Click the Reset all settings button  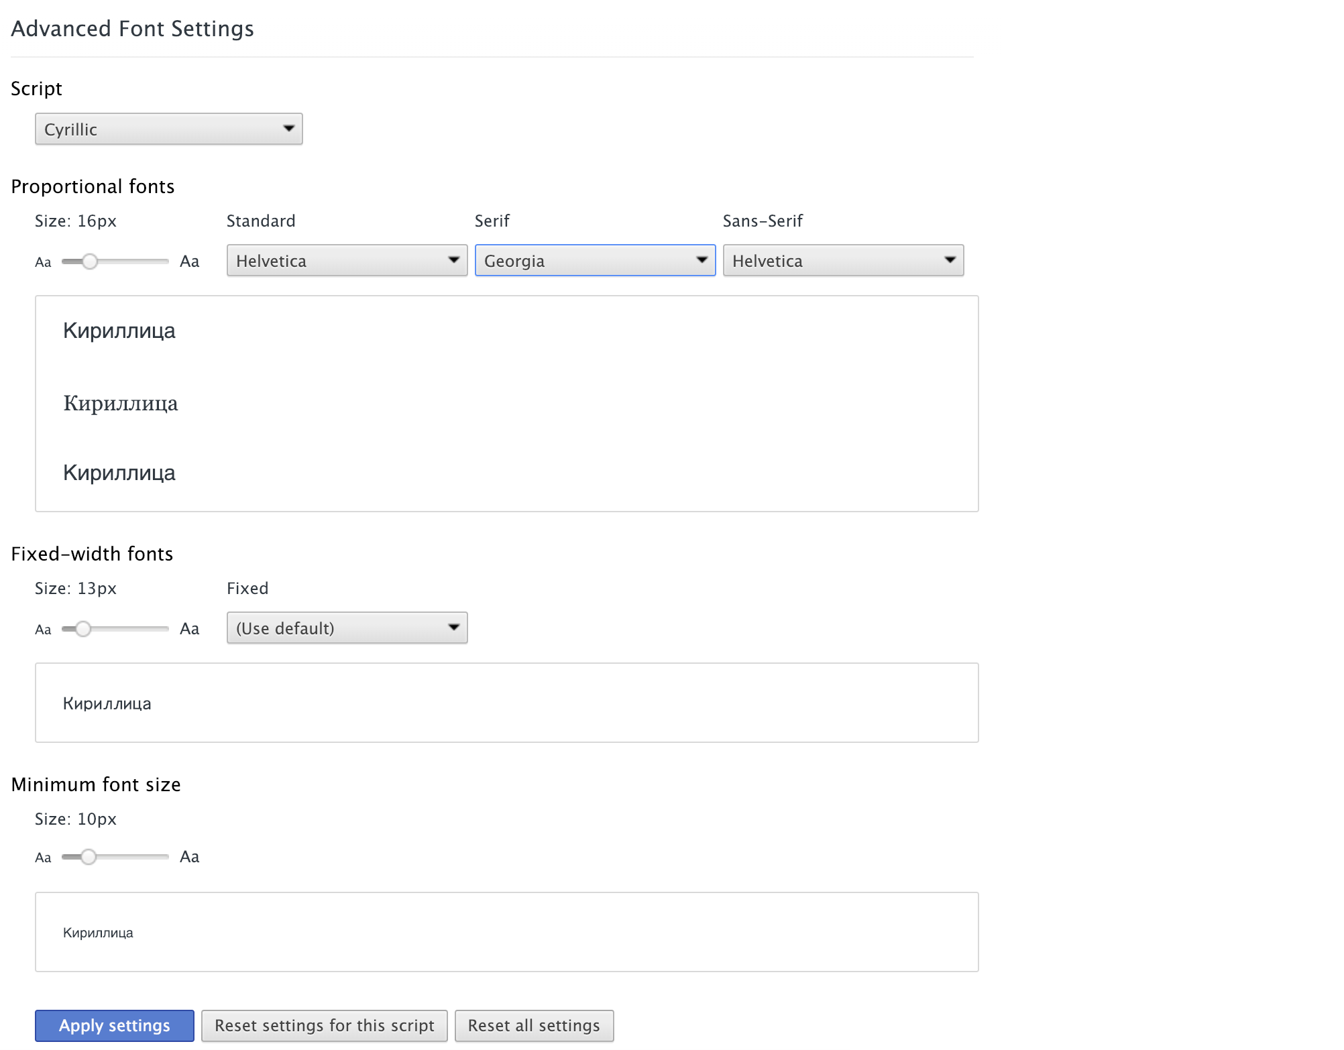pos(535,1026)
